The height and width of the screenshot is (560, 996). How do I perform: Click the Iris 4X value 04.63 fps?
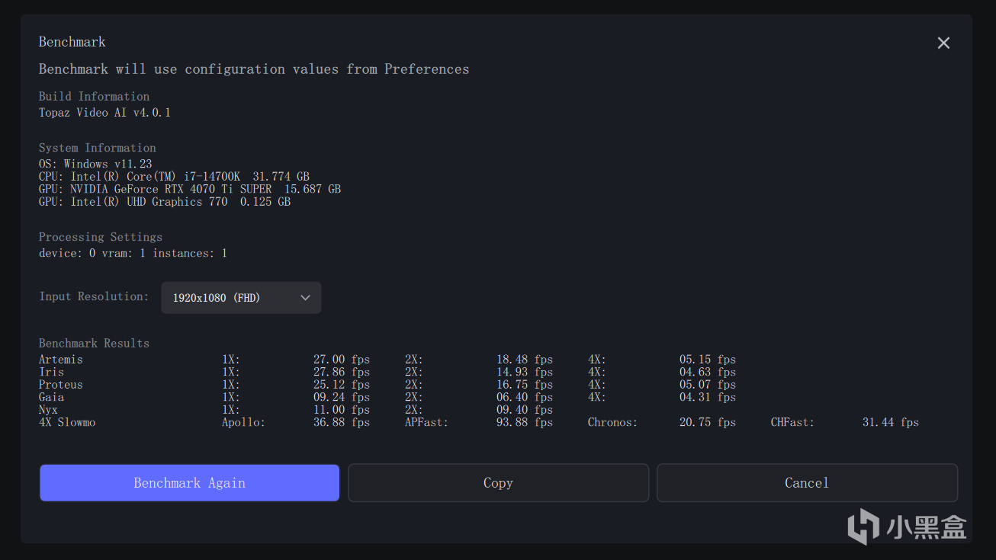click(708, 372)
